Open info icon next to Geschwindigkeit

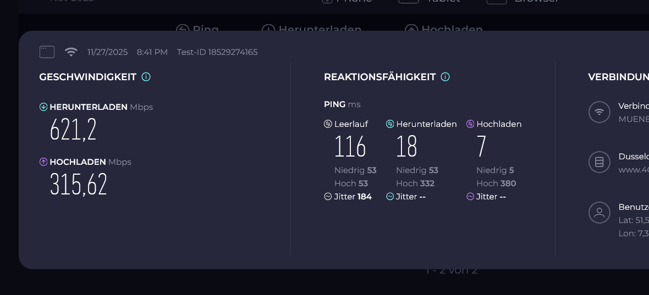tap(146, 77)
